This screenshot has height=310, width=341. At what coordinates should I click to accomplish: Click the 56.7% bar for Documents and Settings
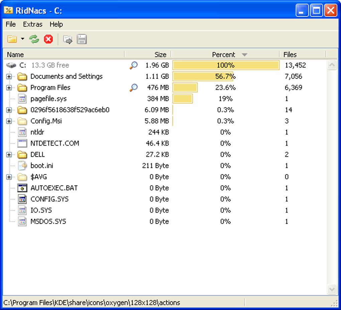coord(203,76)
